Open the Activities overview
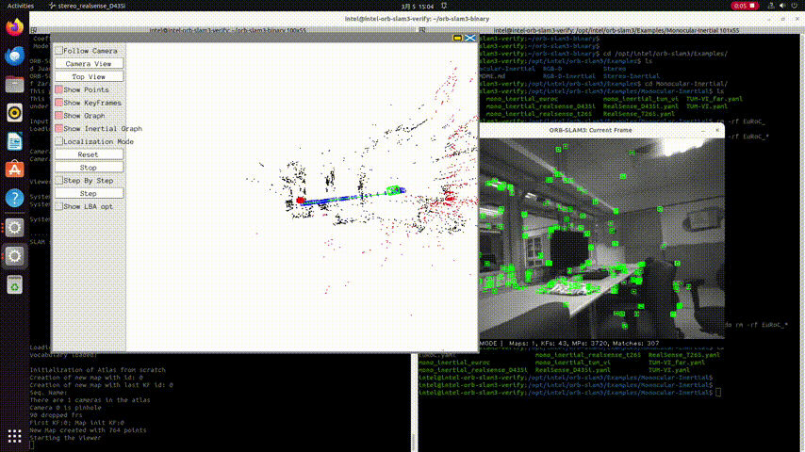Image resolution: width=805 pixels, height=452 pixels. tap(19, 5)
